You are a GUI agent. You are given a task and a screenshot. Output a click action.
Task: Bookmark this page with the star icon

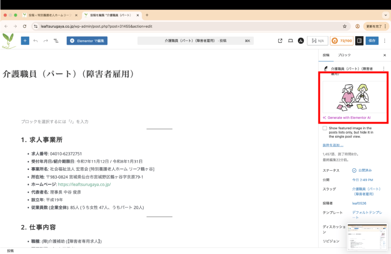tap(344, 26)
